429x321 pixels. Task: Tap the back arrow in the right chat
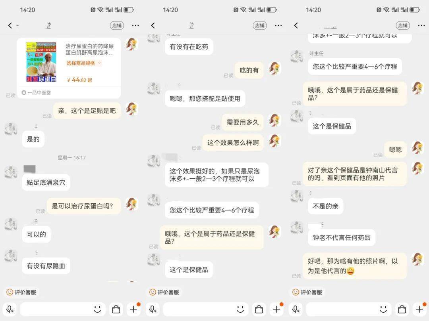coord(296,25)
